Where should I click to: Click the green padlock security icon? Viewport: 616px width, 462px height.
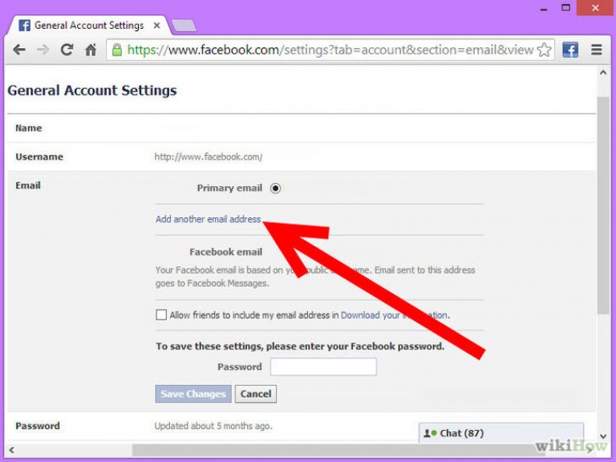116,50
